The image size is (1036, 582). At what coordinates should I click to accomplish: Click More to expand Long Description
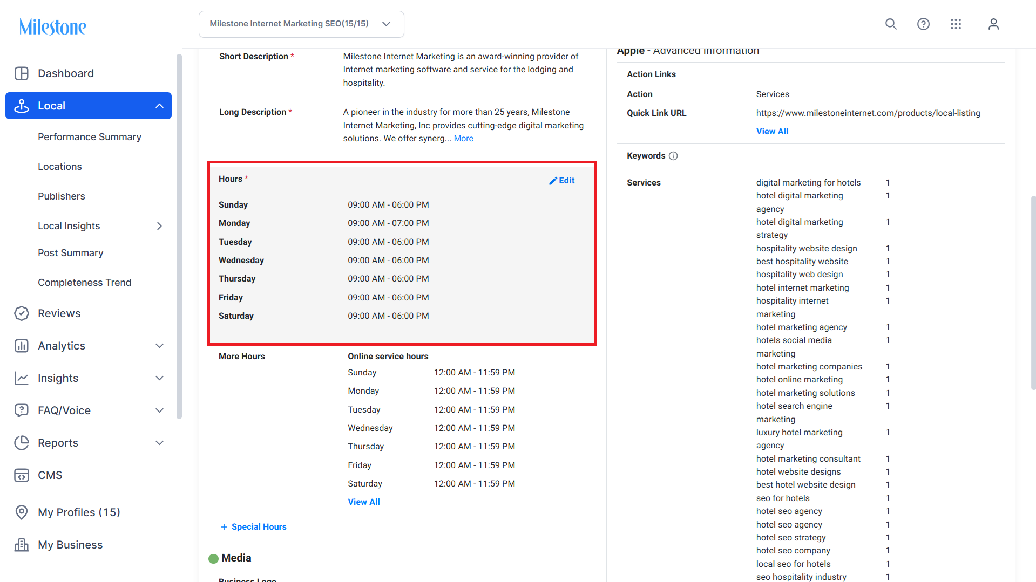coord(464,139)
